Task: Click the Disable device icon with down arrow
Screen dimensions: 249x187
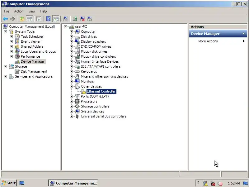Action: click(89, 19)
